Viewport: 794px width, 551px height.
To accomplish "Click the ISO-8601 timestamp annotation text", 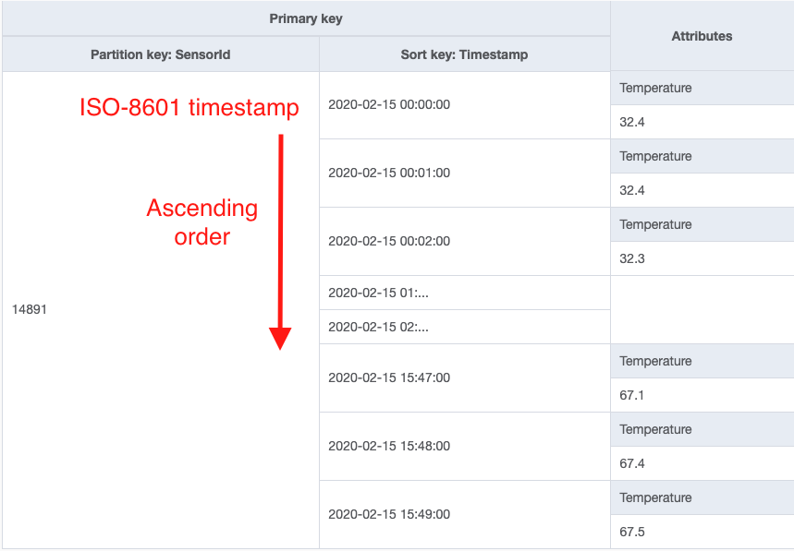I will coord(189,108).
